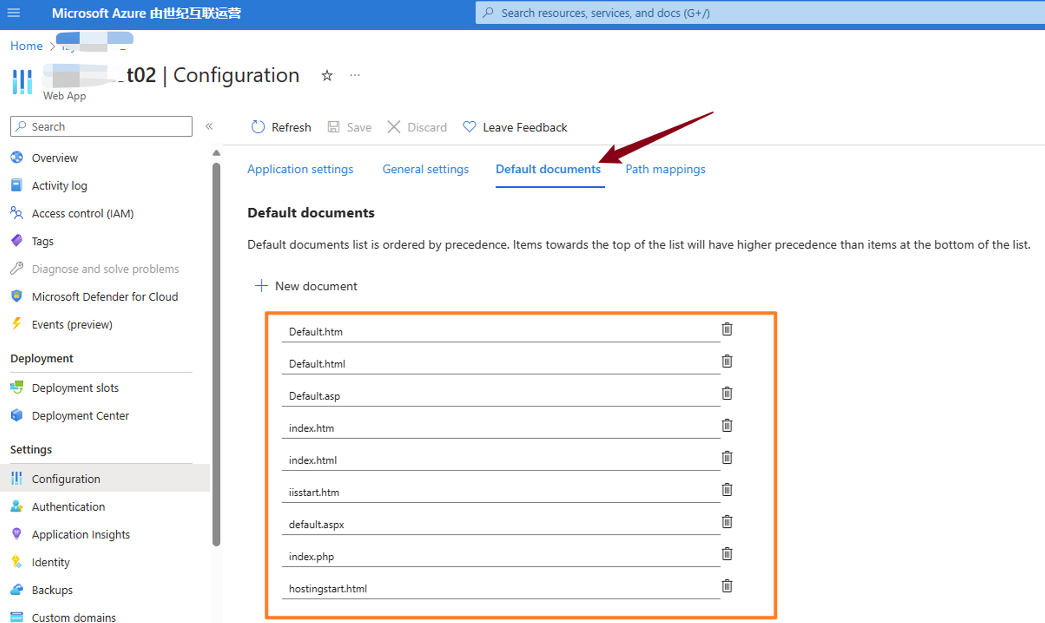
Task: Click the index.html document text field
Action: pyautogui.click(x=500, y=460)
